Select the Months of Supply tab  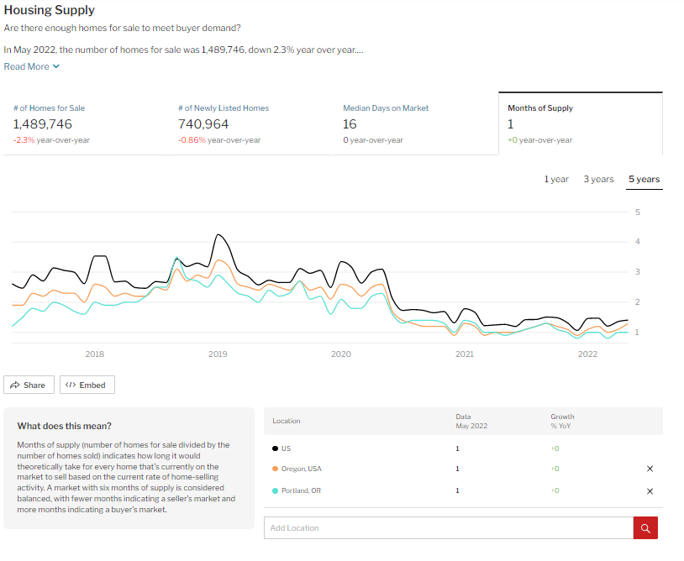click(580, 123)
